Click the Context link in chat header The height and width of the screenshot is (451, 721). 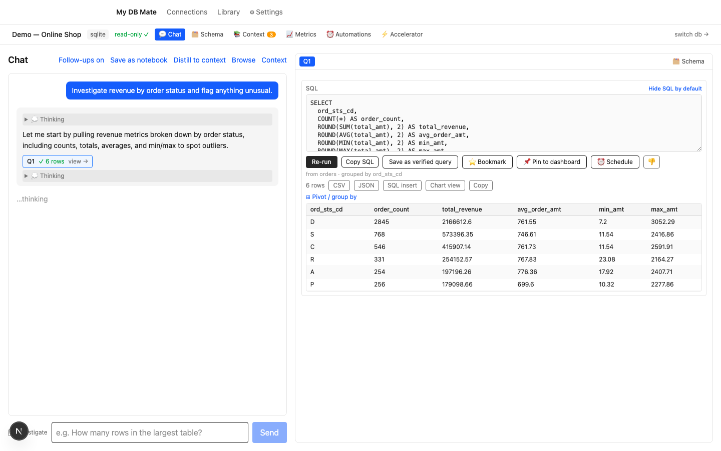274,60
